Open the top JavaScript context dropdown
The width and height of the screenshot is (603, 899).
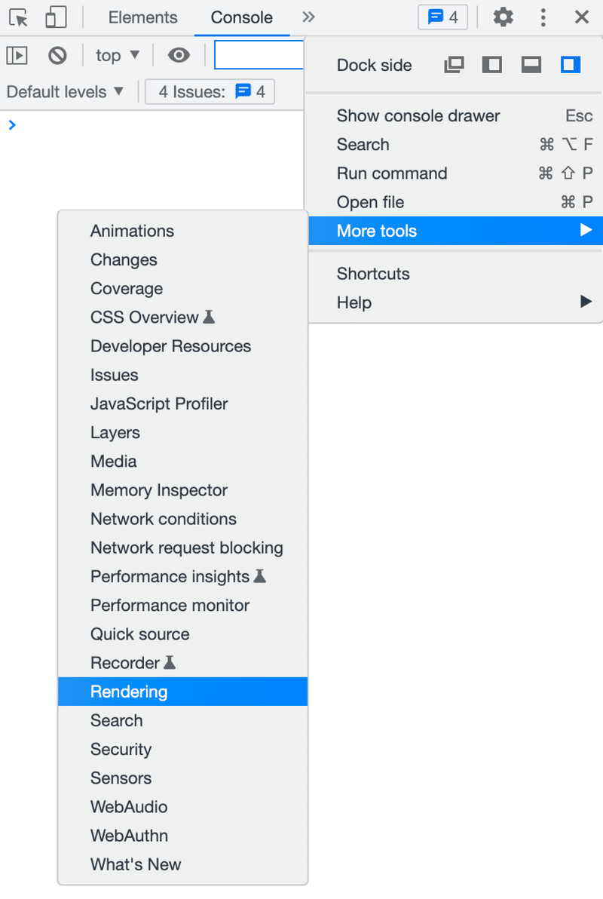point(118,55)
